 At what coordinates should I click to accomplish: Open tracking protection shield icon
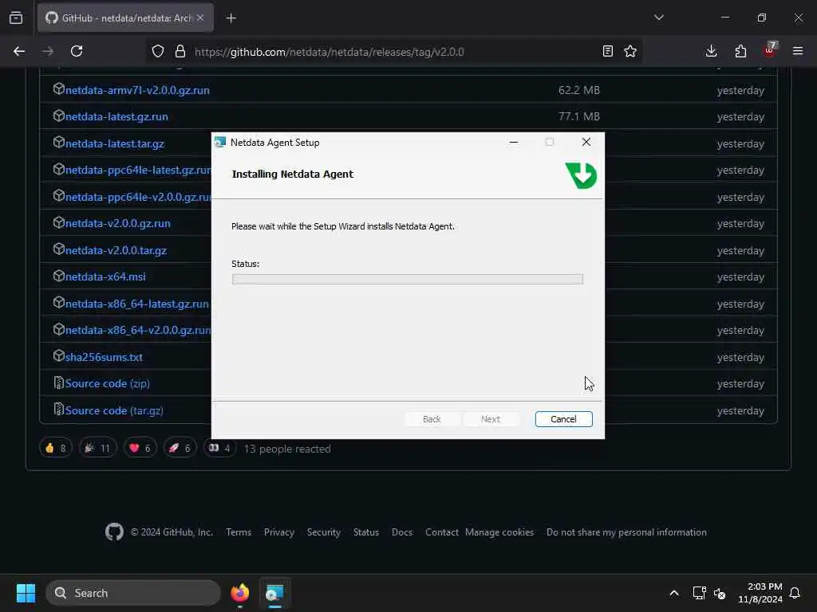[x=158, y=52]
